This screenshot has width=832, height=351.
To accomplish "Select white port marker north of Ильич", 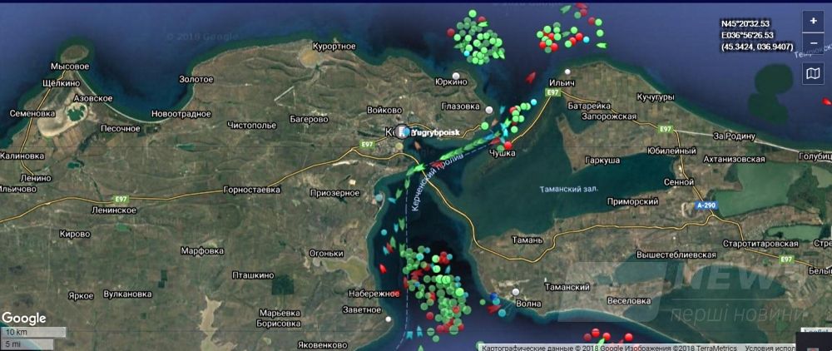I will pos(568,72).
